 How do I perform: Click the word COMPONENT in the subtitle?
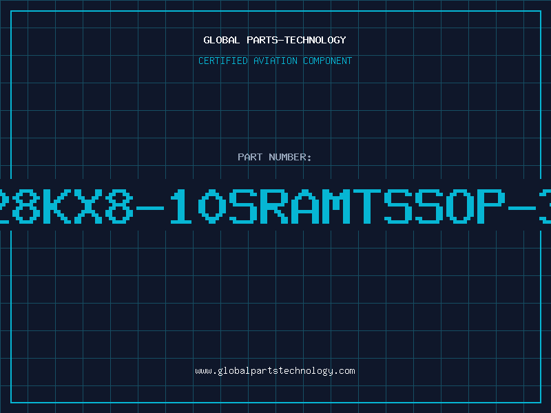point(328,61)
